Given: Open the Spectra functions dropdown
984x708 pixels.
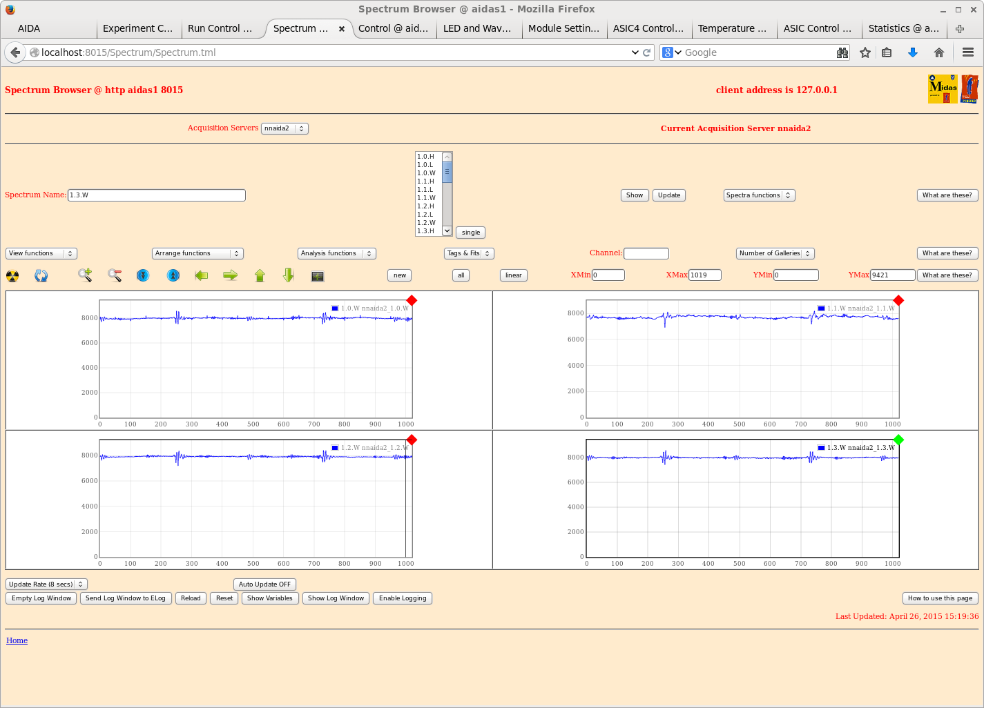Looking at the screenshot, I should pyautogui.click(x=760, y=195).
